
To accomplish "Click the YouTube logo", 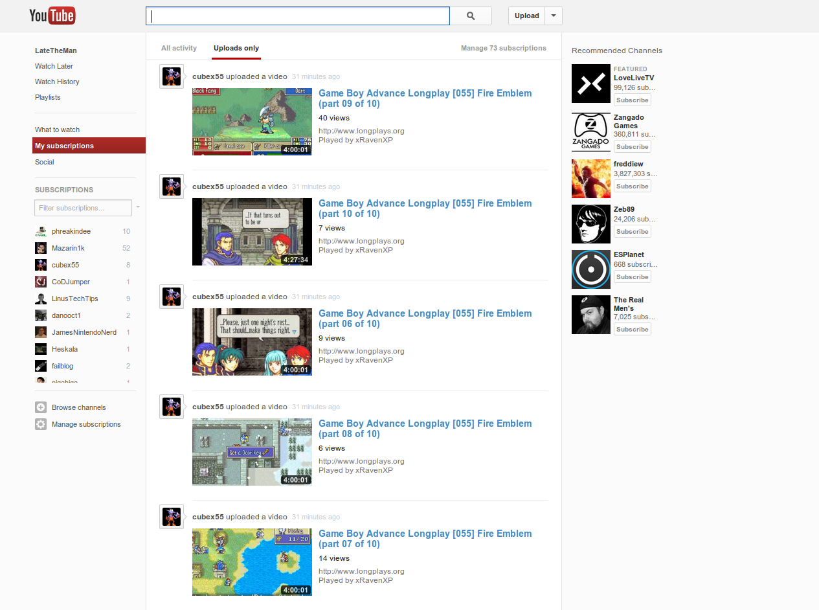I will click(52, 16).
